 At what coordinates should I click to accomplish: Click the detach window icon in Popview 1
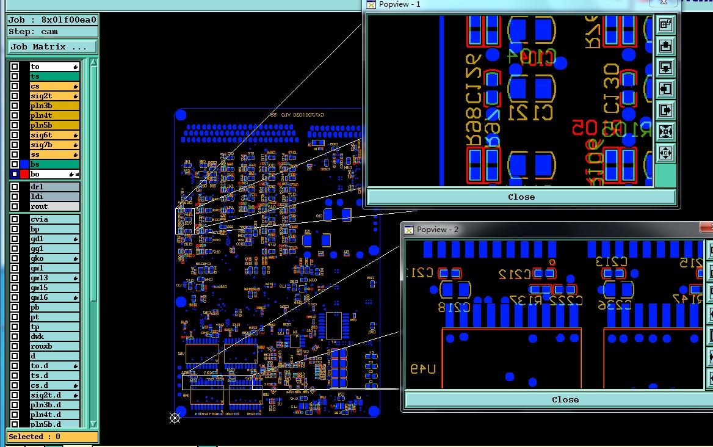[x=665, y=24]
